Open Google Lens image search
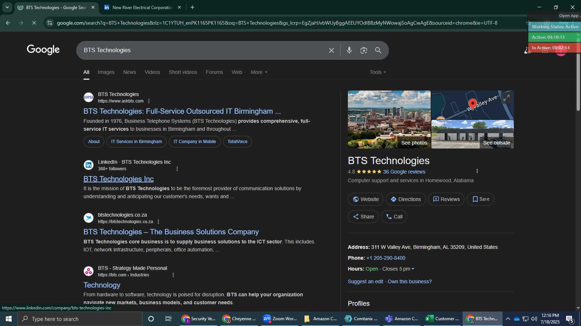Image resolution: width=581 pixels, height=326 pixels. [x=364, y=50]
